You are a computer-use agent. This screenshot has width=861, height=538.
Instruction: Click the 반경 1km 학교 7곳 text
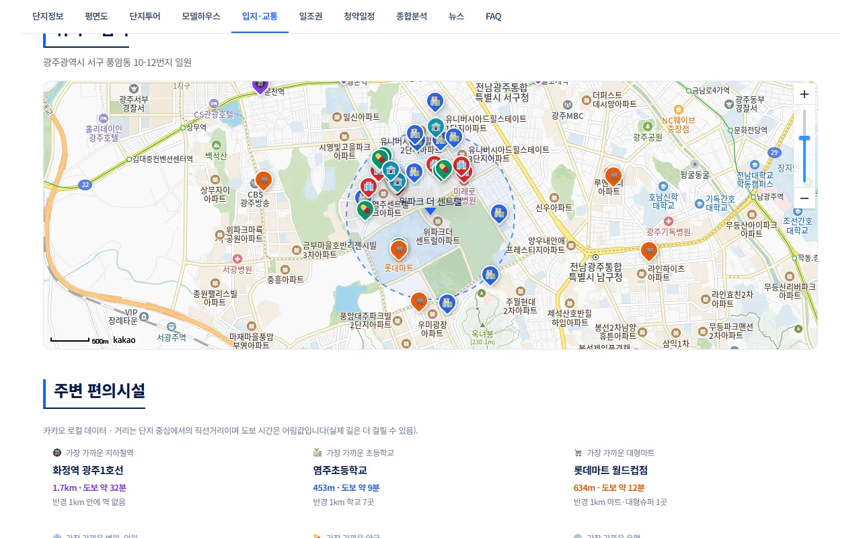click(x=343, y=502)
